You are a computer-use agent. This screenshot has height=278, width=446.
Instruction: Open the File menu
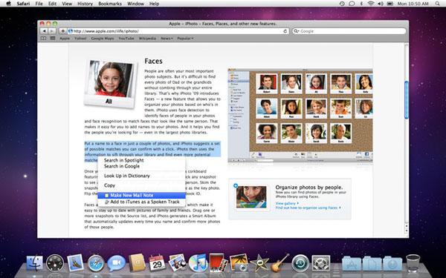pyautogui.click(x=39, y=4)
